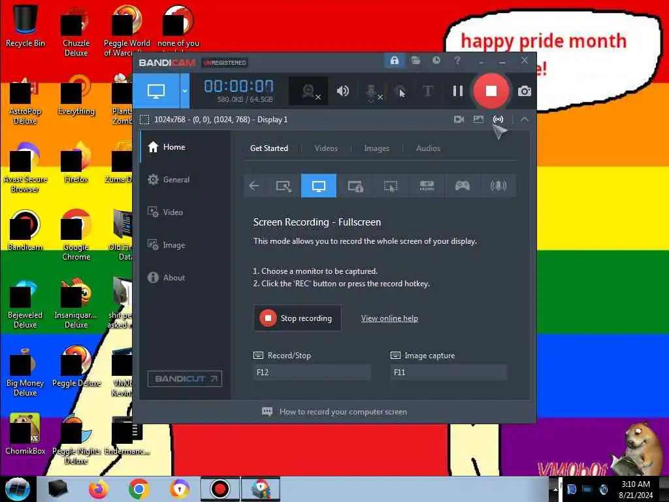Image resolution: width=669 pixels, height=502 pixels.
Task: Open recording mode dropdown arrow
Action: point(185,90)
